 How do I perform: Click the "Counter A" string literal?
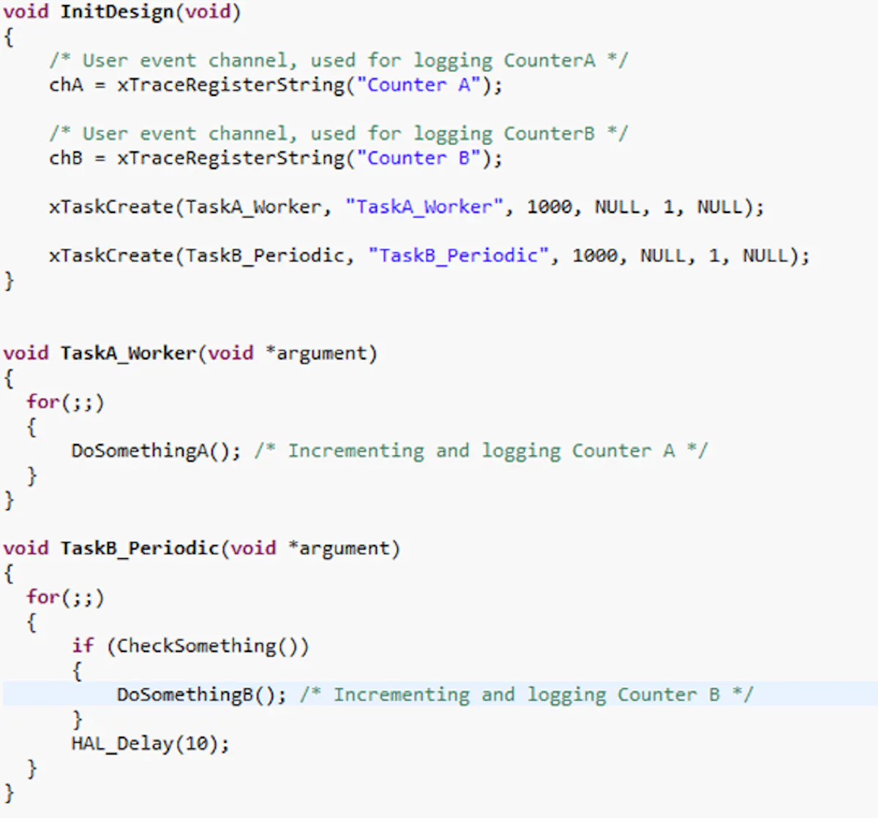click(x=419, y=85)
